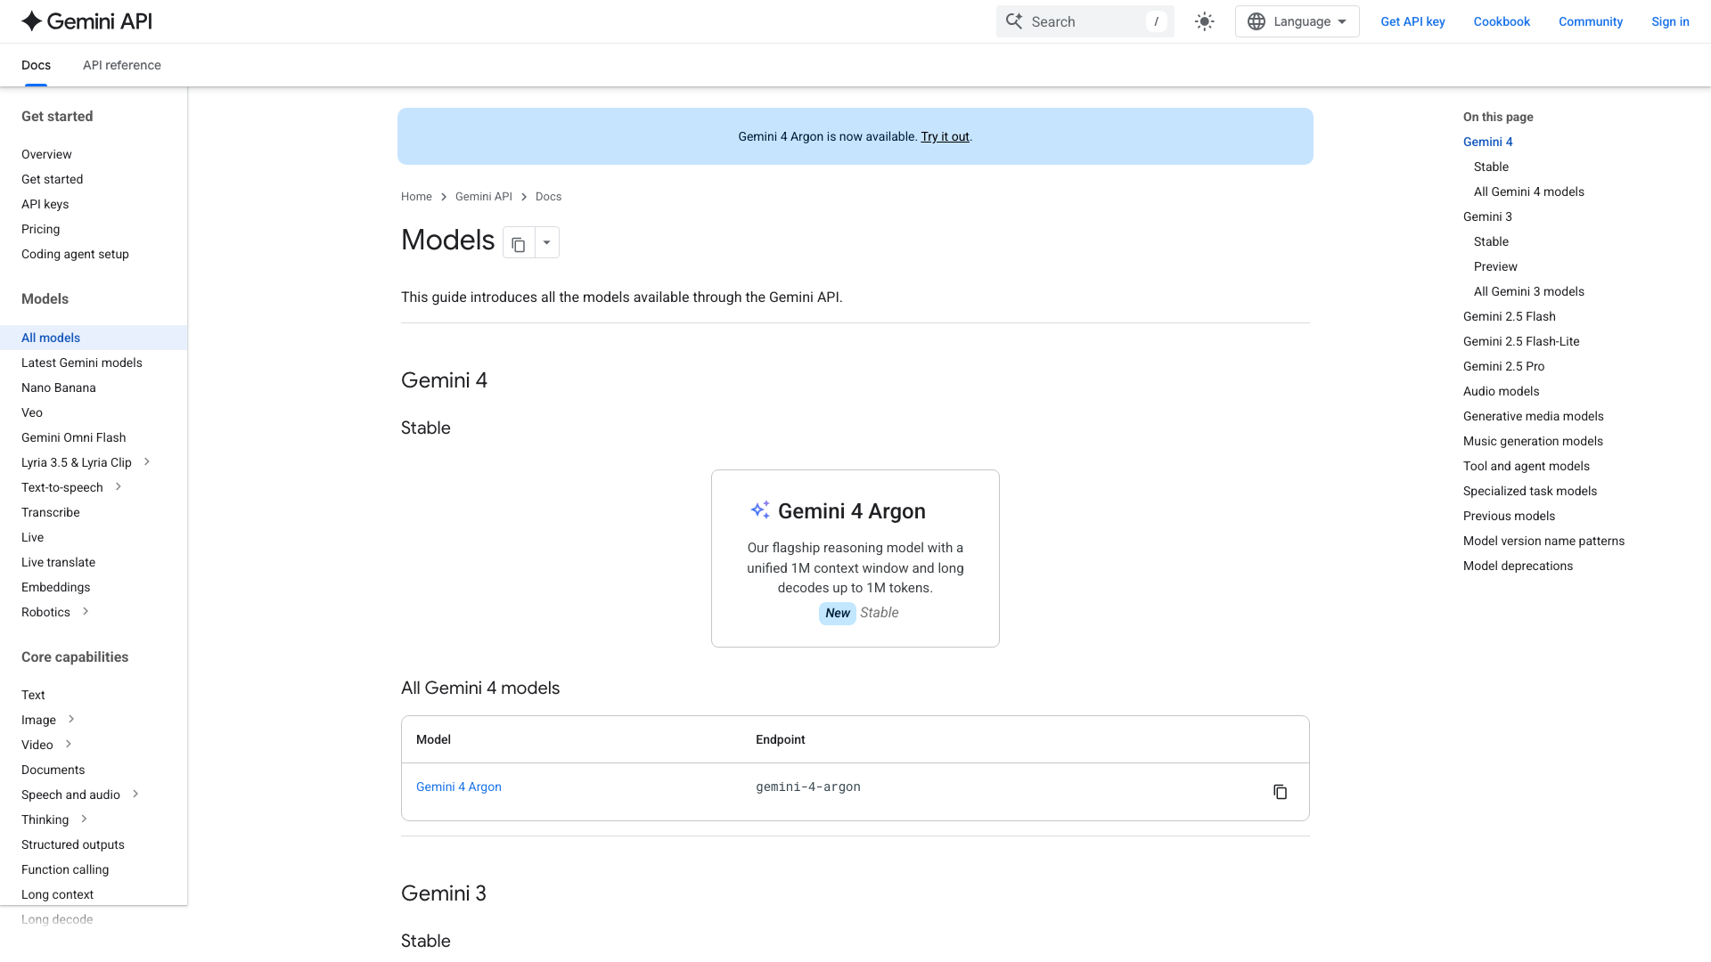Open Gemini Omni Flash in sidebar
This screenshot has width=1711, height=962.
[74, 437]
